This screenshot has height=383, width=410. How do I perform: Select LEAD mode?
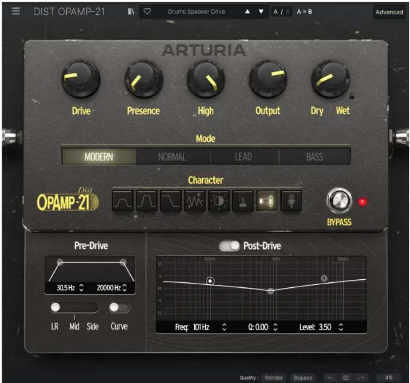point(244,157)
